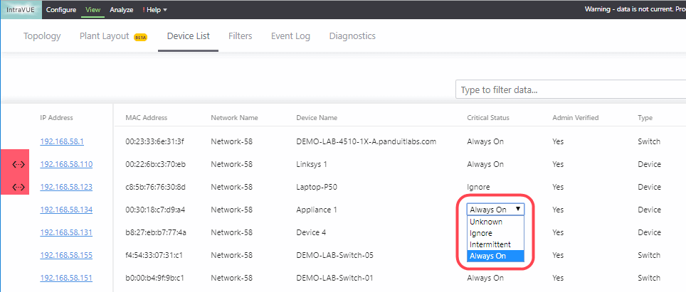Open IP address link 192.168.58.1
The image size is (686, 292).
pyautogui.click(x=62, y=141)
